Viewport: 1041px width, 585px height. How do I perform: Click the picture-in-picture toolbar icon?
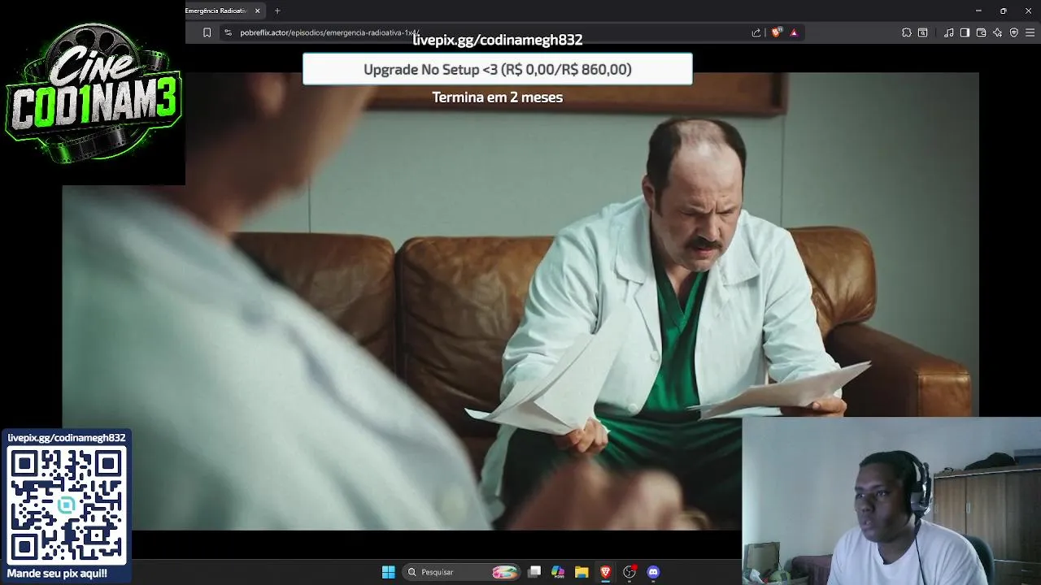coord(923,32)
